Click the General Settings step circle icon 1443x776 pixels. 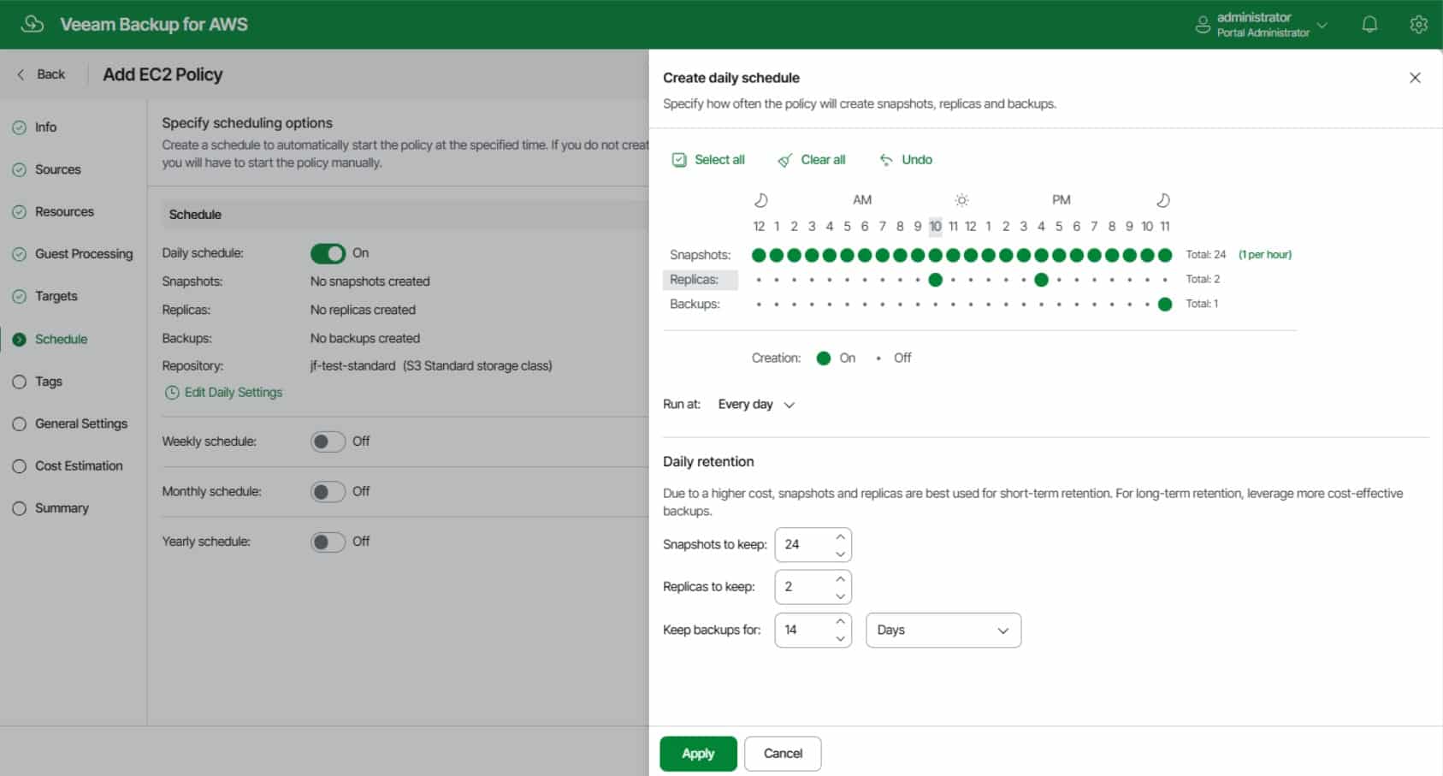(20, 424)
